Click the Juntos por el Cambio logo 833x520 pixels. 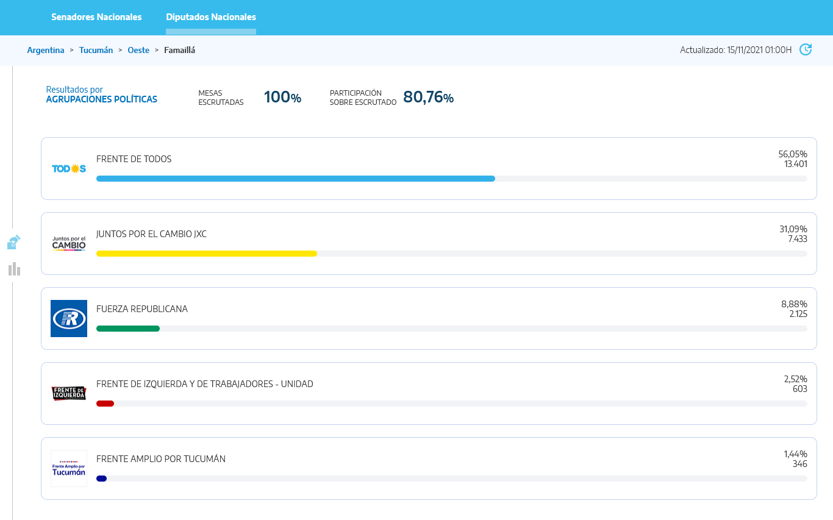69,243
